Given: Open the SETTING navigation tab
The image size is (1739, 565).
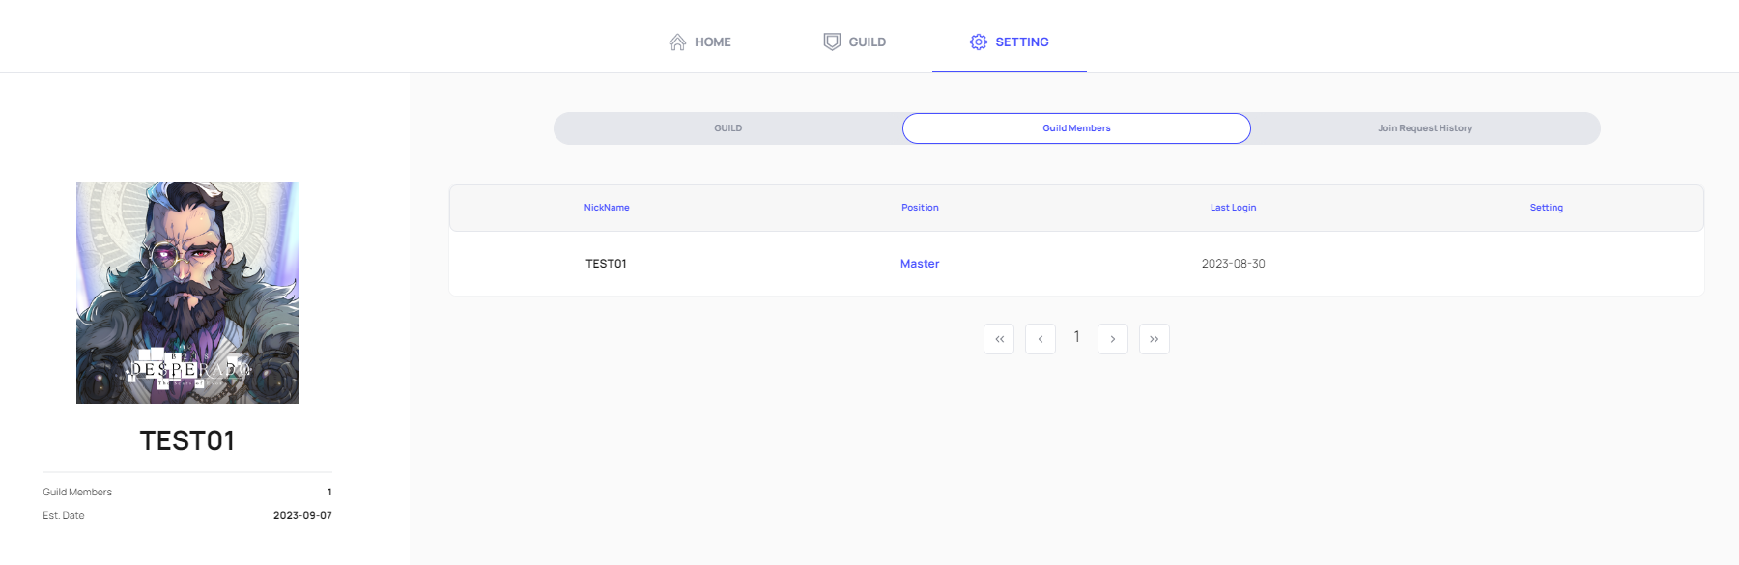Looking at the screenshot, I should point(1021,42).
